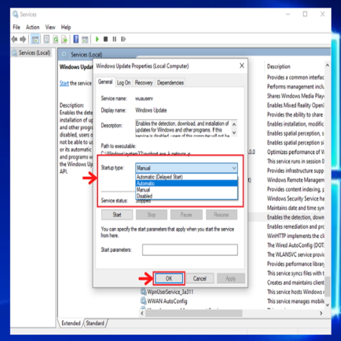
Task: Switch to the Extended view tab
Action: 71,323
